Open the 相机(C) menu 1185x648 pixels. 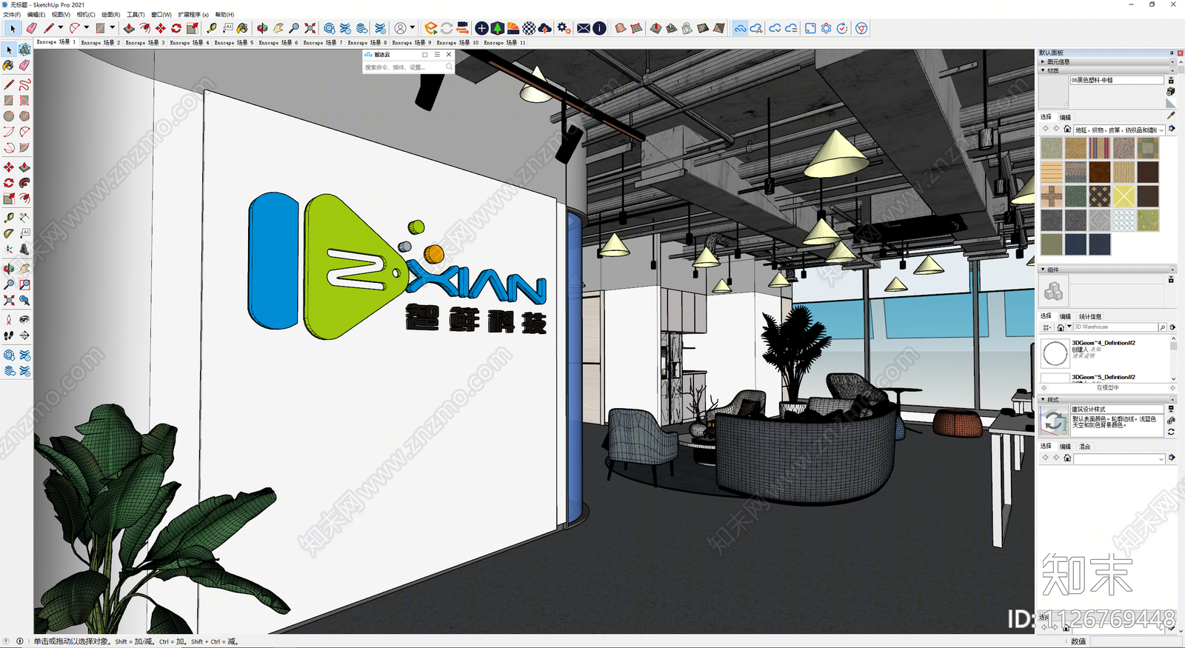tap(86, 15)
